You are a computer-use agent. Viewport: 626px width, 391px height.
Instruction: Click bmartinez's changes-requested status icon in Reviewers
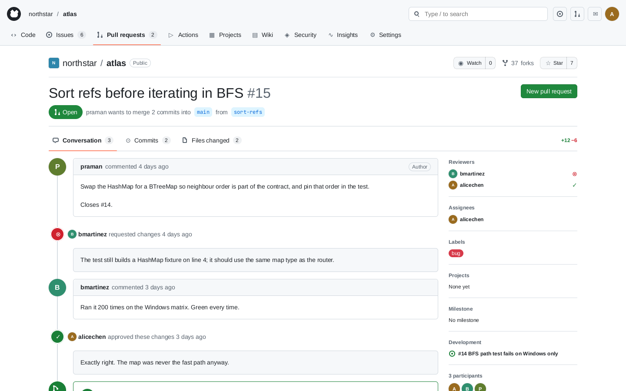point(574,174)
